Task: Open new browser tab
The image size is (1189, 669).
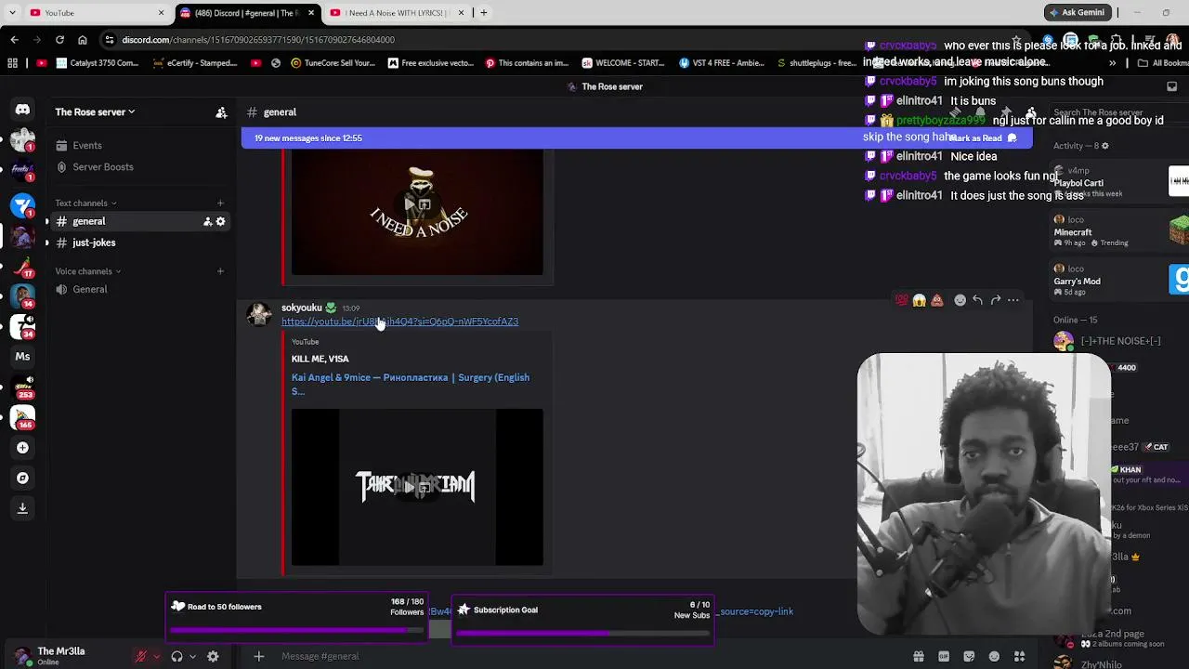Action: tap(483, 13)
